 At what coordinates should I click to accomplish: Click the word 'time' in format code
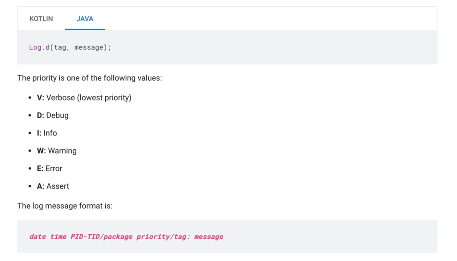58,237
